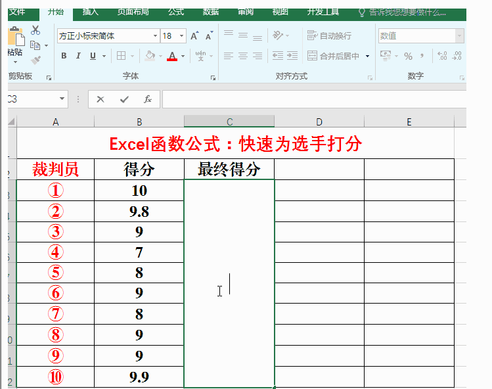
Task: Confirm entry with checkmark
Action: [x=124, y=99]
